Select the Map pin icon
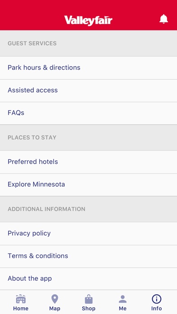177x314 pixels. click(55, 299)
